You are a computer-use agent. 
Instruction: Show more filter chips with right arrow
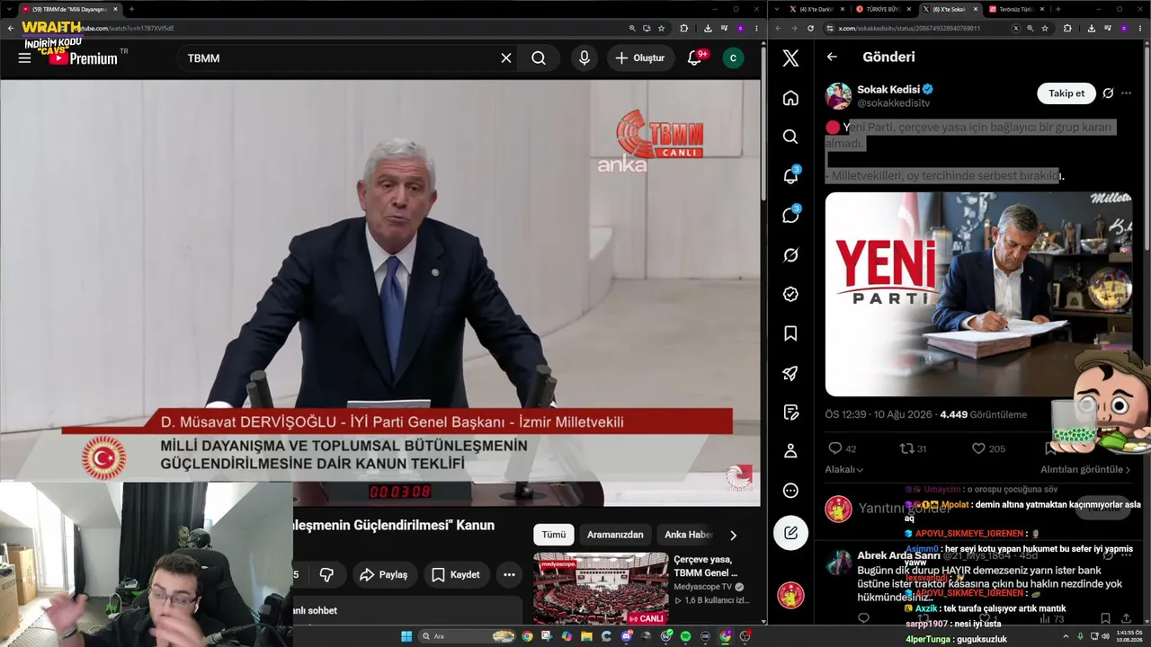pos(733,535)
